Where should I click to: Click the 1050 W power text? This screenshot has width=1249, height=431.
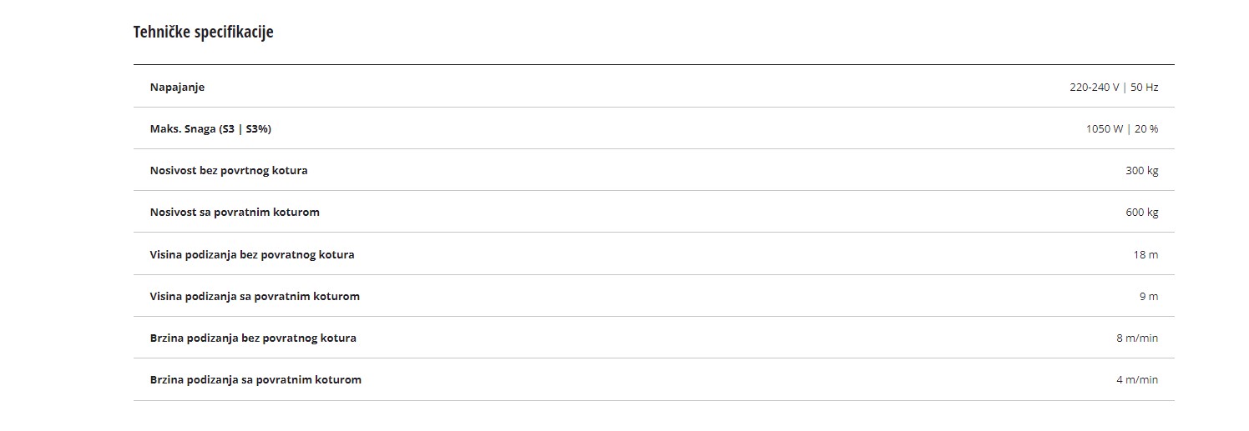1104,129
